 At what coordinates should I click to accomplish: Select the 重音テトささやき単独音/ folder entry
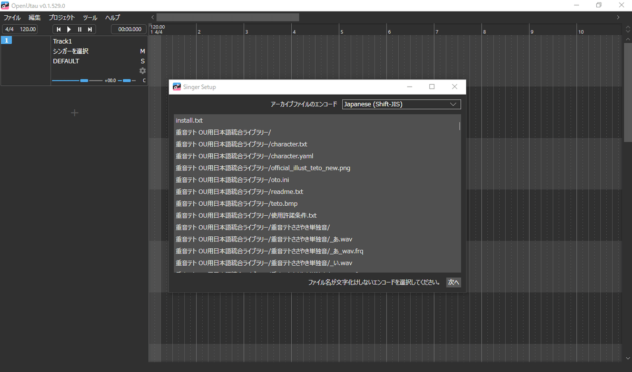tap(317, 227)
